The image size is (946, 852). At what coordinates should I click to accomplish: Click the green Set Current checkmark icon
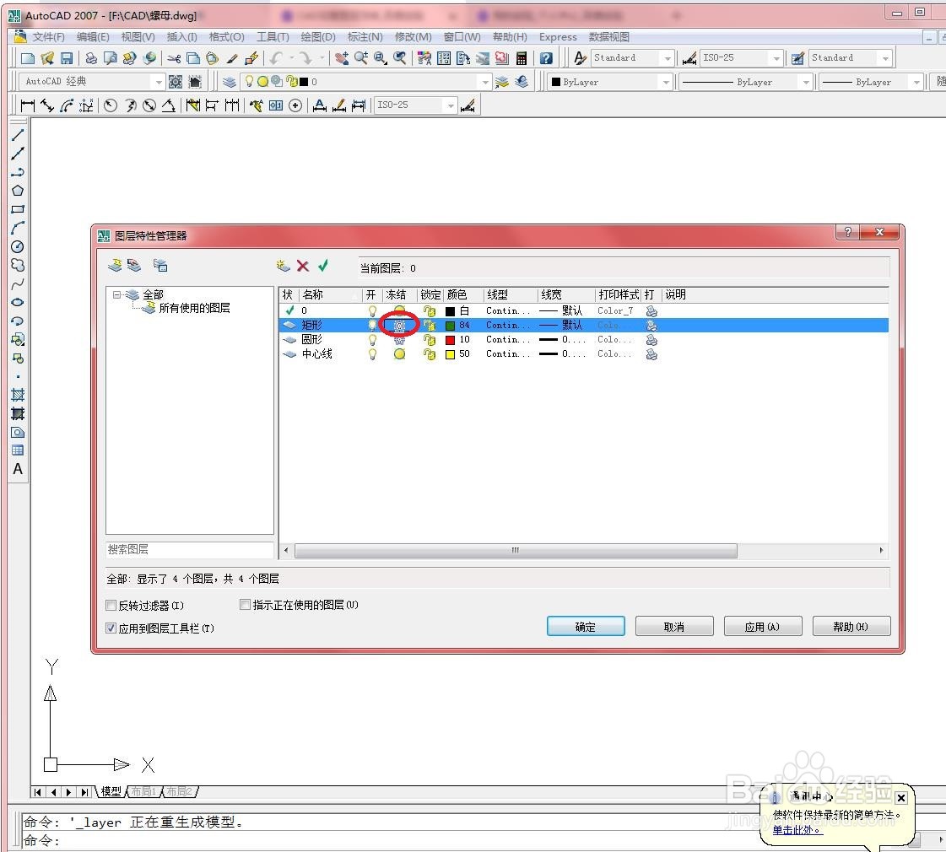(323, 266)
